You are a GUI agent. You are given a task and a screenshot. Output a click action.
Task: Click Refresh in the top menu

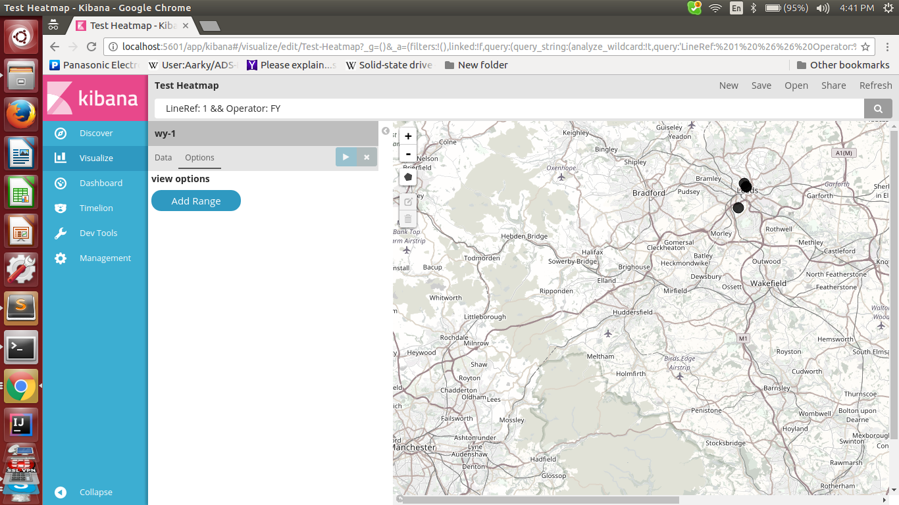[x=876, y=85]
